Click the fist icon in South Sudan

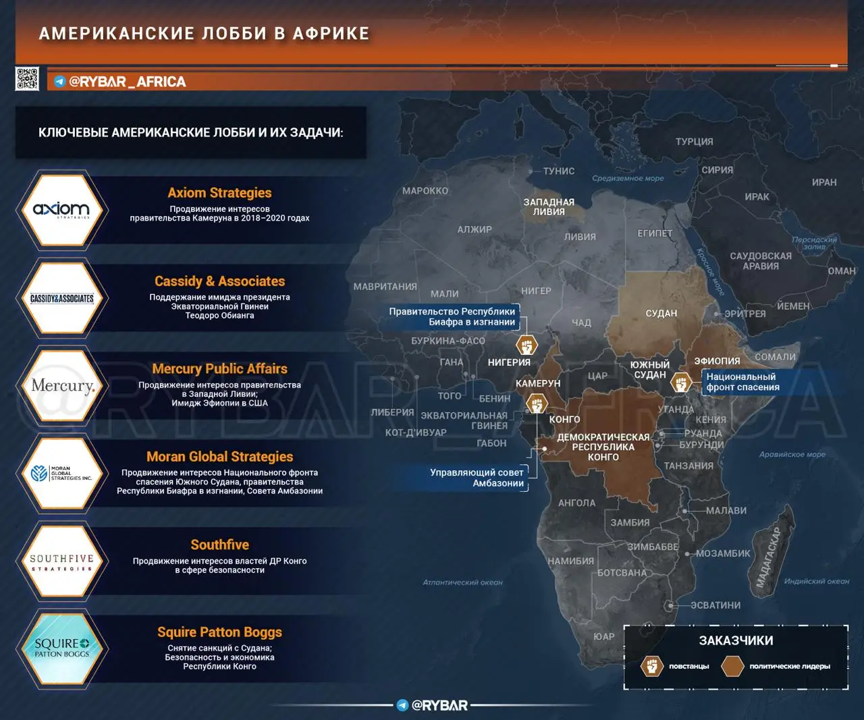pyautogui.click(x=682, y=383)
